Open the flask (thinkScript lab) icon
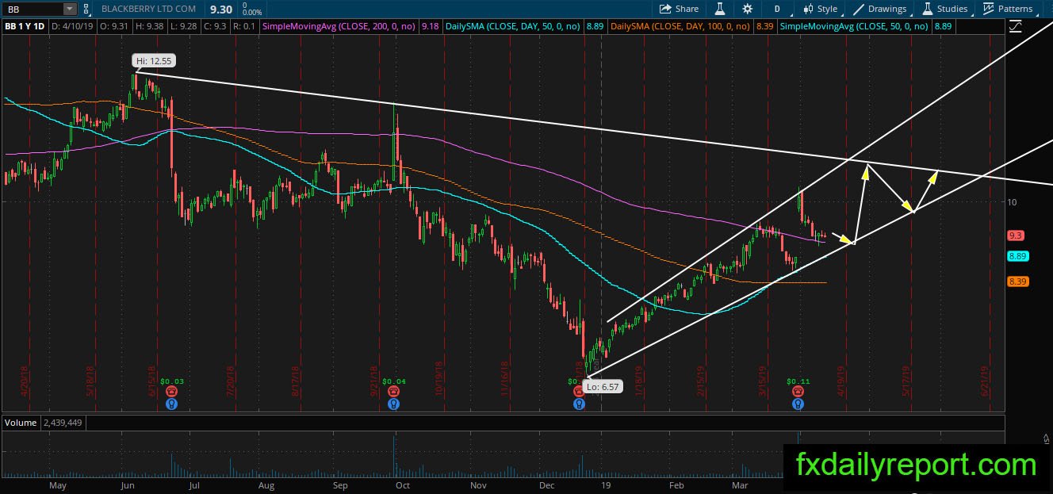The height and width of the screenshot is (494, 1053). (x=721, y=9)
